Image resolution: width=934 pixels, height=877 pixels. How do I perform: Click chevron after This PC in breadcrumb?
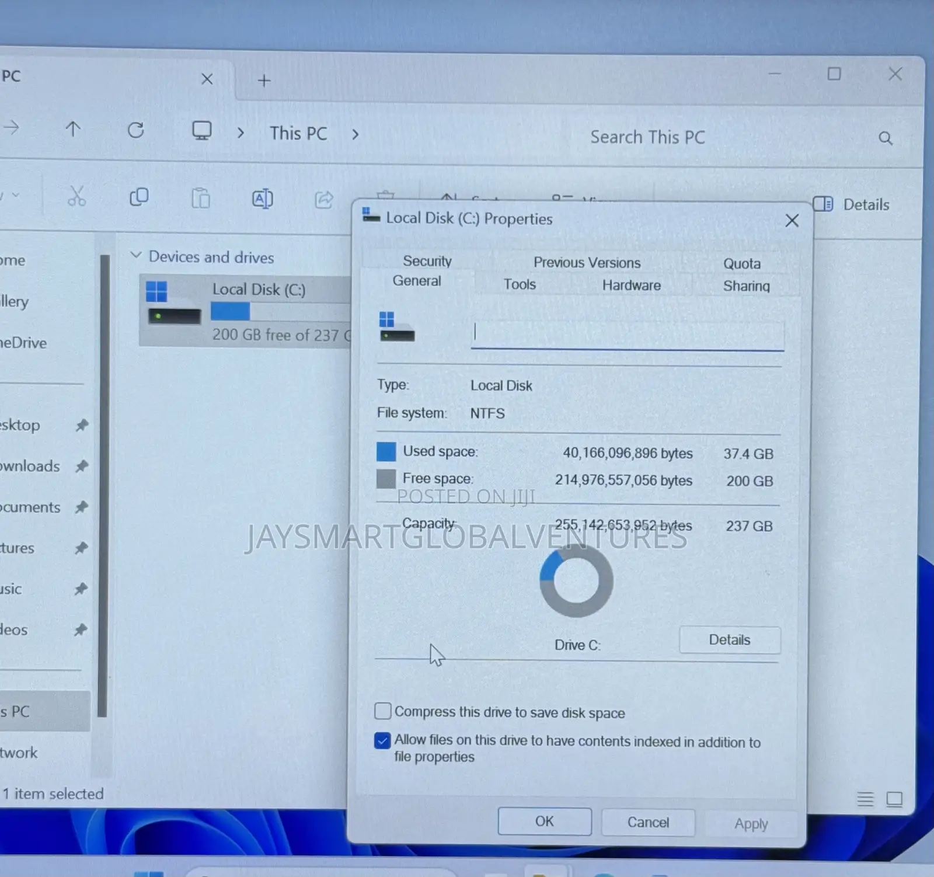[355, 134]
